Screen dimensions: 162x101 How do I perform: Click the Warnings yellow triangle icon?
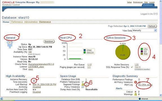coord(136,94)
